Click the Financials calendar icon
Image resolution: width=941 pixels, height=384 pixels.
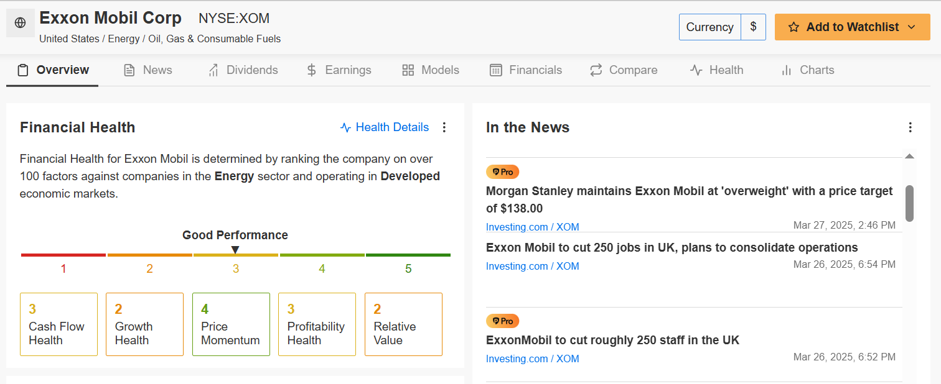coord(496,70)
